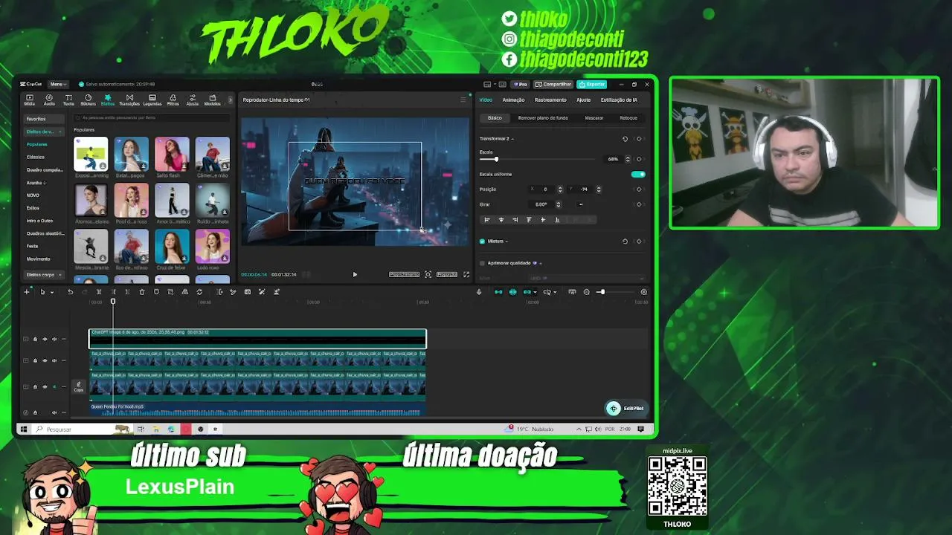Open fullscreen preview in the player
Image resolution: width=952 pixels, height=535 pixels.
(466, 274)
